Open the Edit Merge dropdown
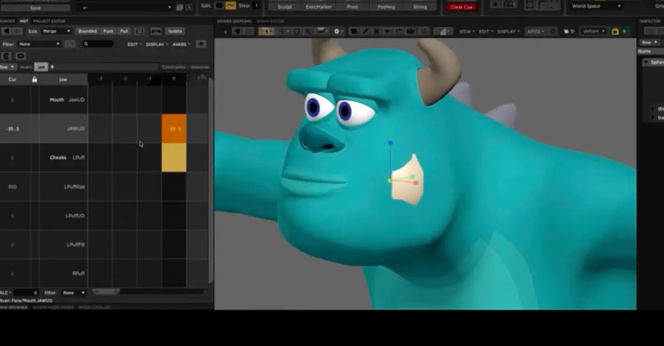664x346 pixels. (56, 31)
